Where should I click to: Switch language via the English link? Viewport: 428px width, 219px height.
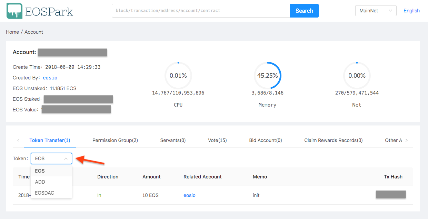(411, 11)
